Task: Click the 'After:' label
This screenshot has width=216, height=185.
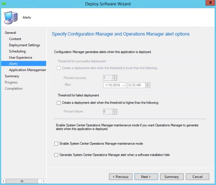Action: pos(68,85)
